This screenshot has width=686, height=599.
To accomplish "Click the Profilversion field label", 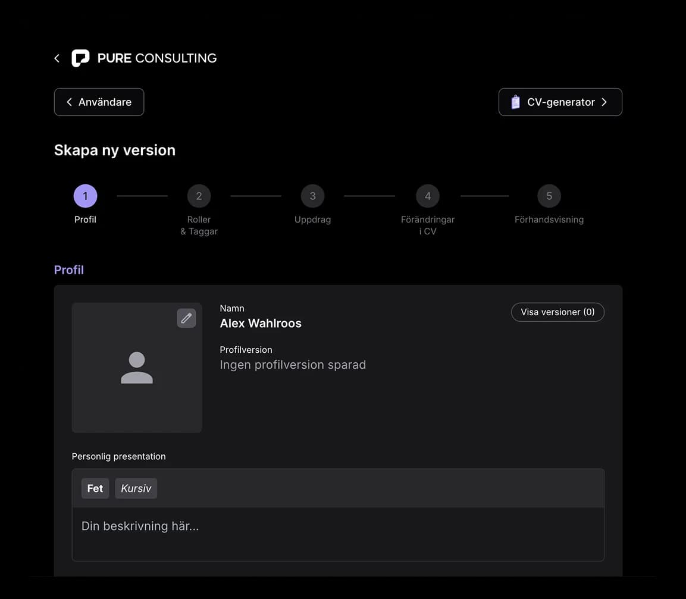I will (x=246, y=350).
